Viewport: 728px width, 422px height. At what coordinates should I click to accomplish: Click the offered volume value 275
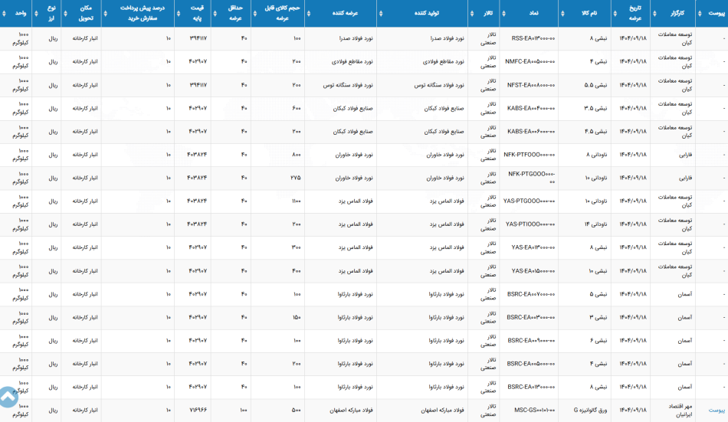(x=296, y=178)
